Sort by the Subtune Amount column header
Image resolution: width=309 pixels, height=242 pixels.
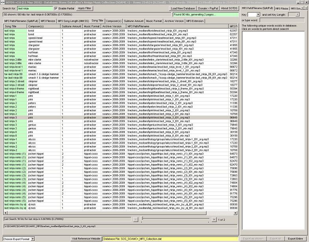coord(71,26)
